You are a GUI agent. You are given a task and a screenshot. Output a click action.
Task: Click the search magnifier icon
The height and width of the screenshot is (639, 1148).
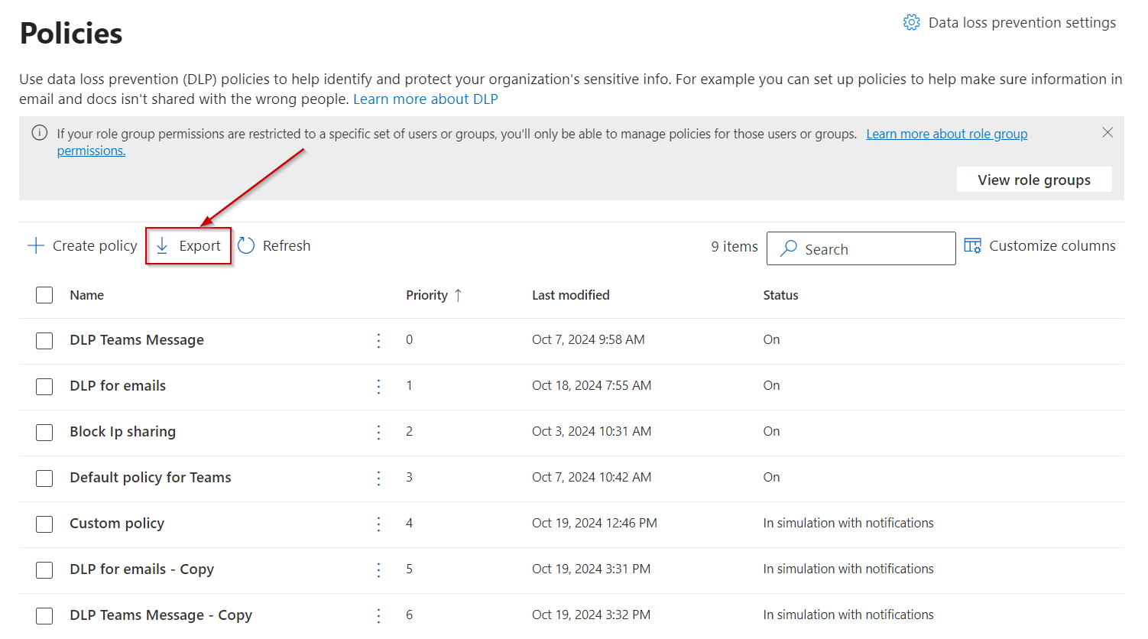[788, 248]
